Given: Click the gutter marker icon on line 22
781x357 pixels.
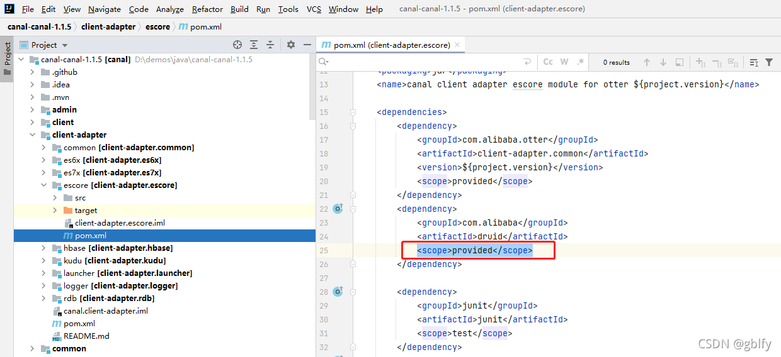Looking at the screenshot, I should [338, 209].
